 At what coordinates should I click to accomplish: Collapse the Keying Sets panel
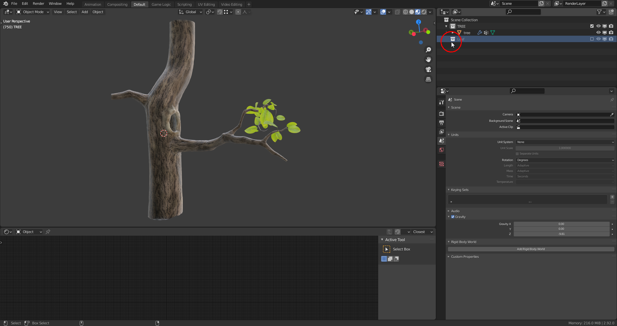460,190
